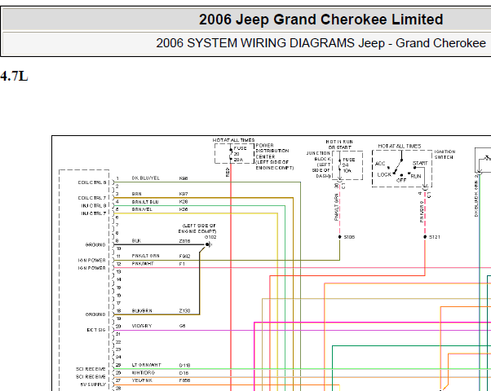The height and width of the screenshot is (391, 491).
Task: Click the 'HOT IN RUN OR START' label
Action: click(x=339, y=144)
